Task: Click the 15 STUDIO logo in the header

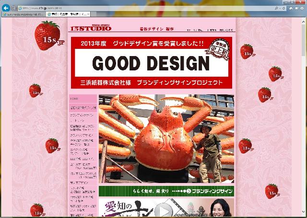Action: pyautogui.click(x=91, y=28)
